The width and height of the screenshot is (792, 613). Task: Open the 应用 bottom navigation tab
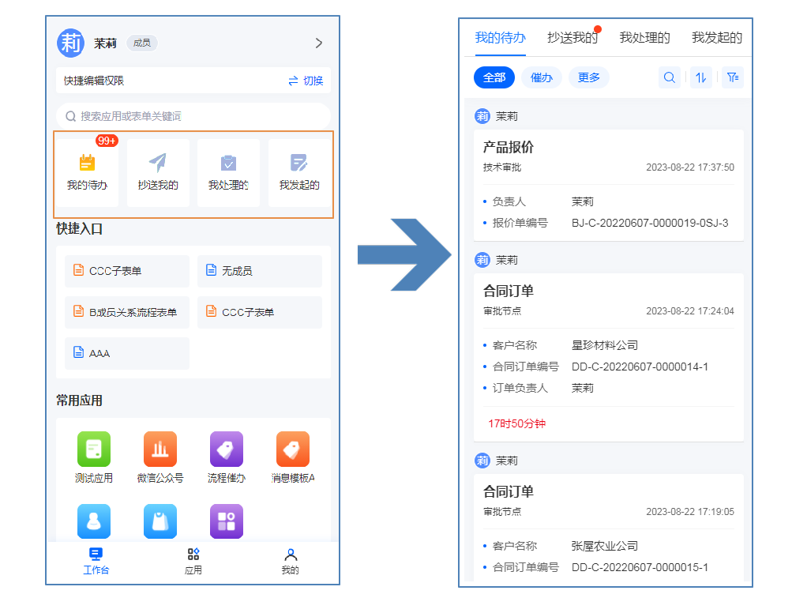pyautogui.click(x=193, y=561)
